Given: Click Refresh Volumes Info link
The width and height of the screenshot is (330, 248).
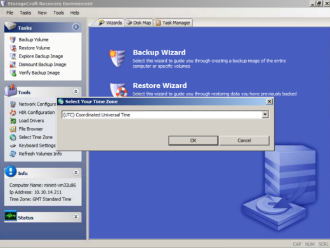Looking at the screenshot, I should point(40,154).
